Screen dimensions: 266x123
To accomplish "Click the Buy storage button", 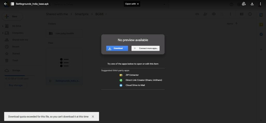I will 16,85.
